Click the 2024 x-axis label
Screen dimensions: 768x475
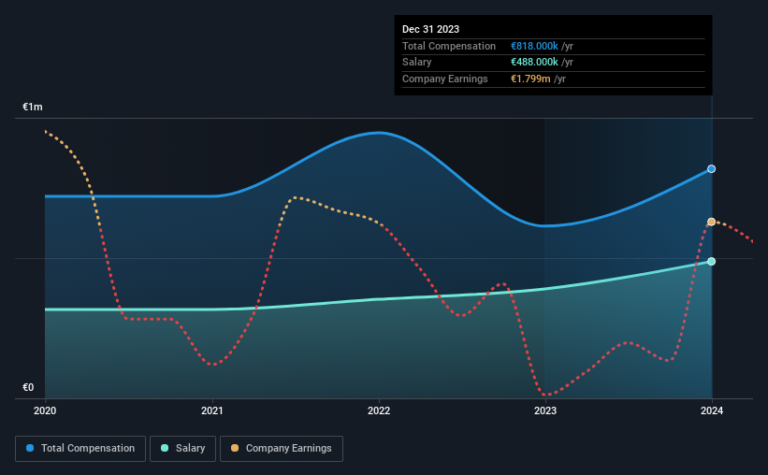pos(712,410)
